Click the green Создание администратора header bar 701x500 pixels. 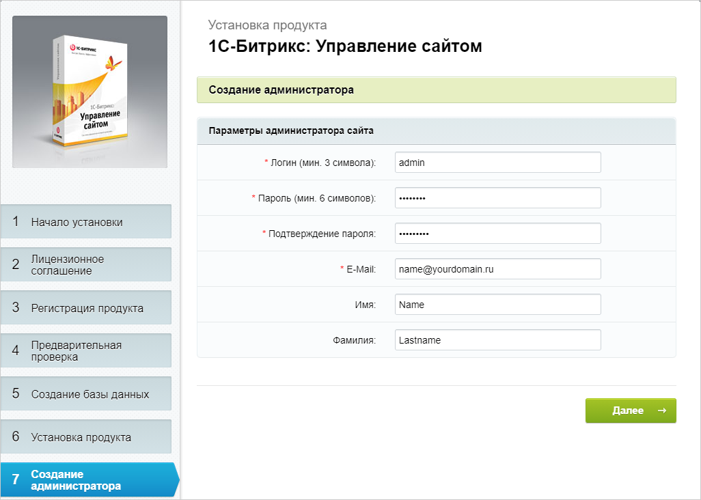tap(436, 89)
